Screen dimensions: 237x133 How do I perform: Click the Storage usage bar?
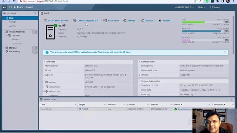pyautogui.click(x=203, y=40)
